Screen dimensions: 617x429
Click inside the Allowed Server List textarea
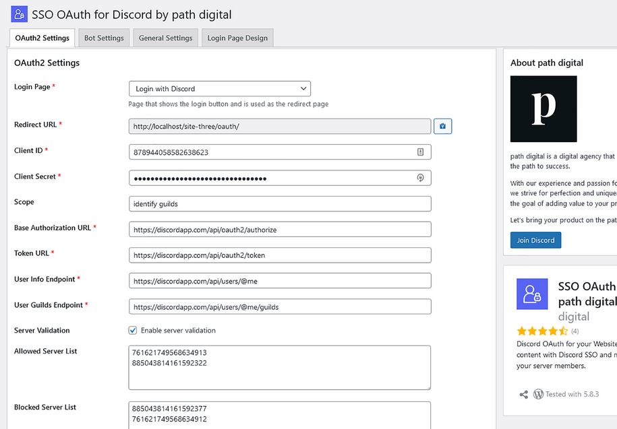[280, 368]
